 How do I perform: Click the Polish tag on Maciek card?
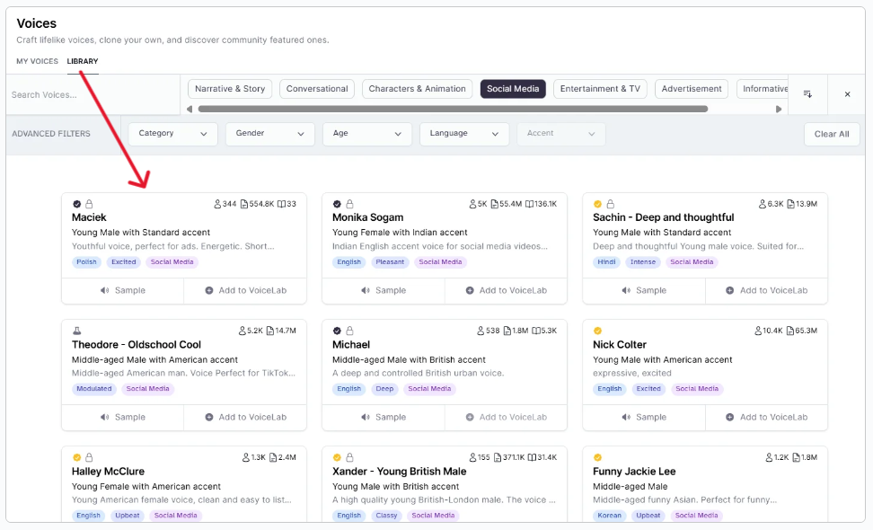click(x=86, y=261)
